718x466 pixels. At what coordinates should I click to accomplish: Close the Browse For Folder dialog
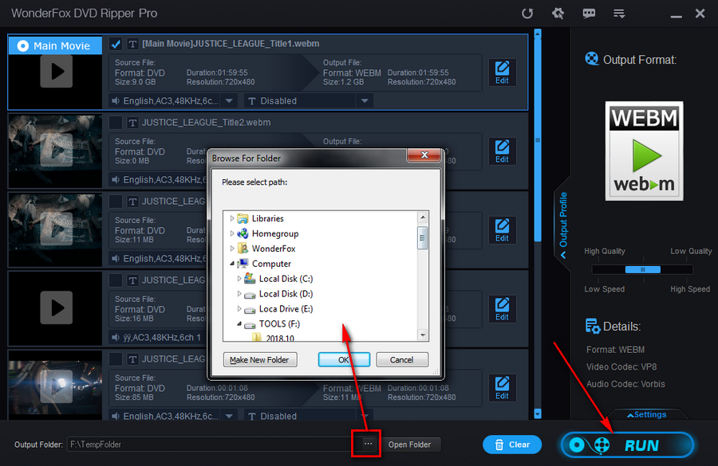pos(424,155)
